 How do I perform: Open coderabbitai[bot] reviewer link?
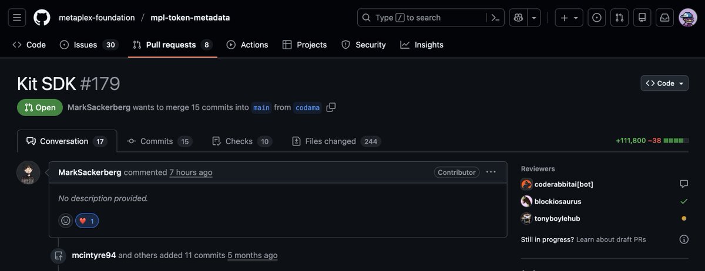564,184
